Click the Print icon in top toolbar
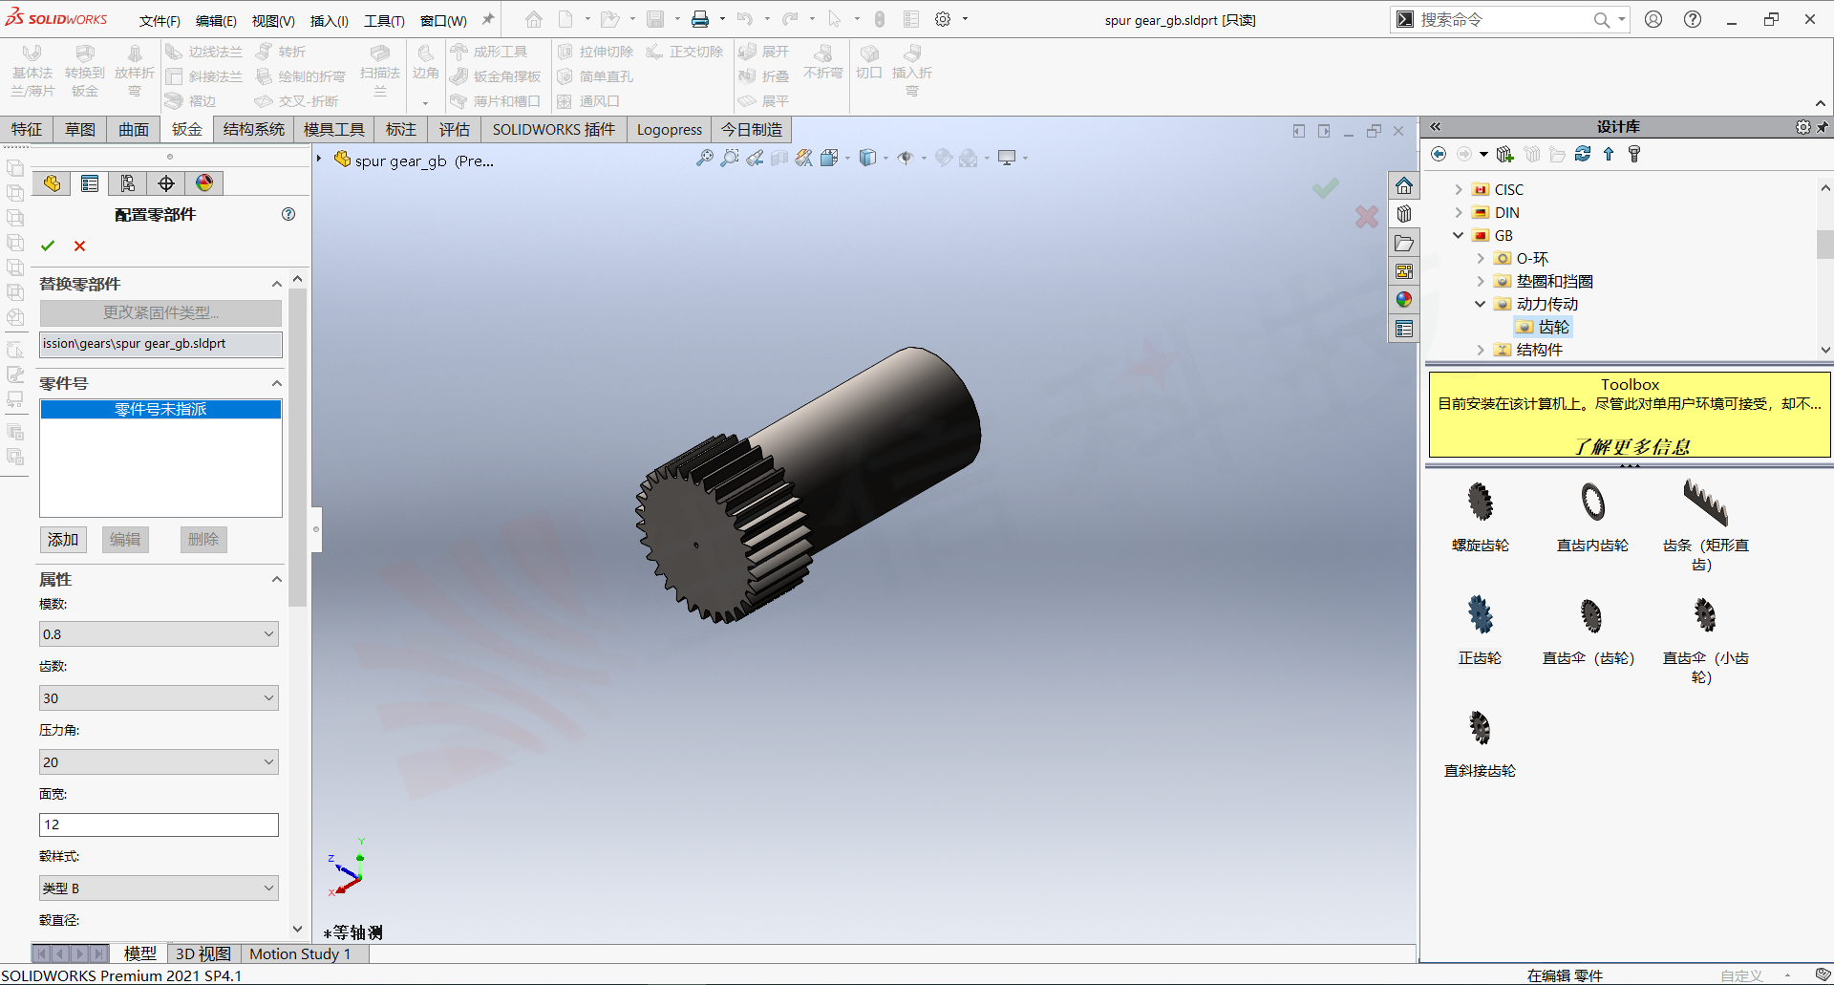 coord(700,19)
